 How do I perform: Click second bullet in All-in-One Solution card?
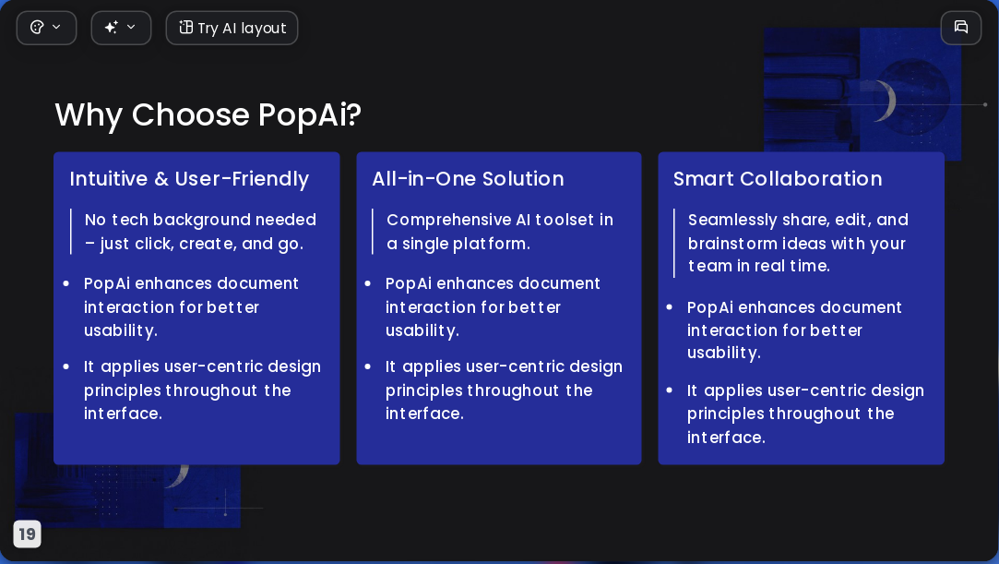coord(504,390)
